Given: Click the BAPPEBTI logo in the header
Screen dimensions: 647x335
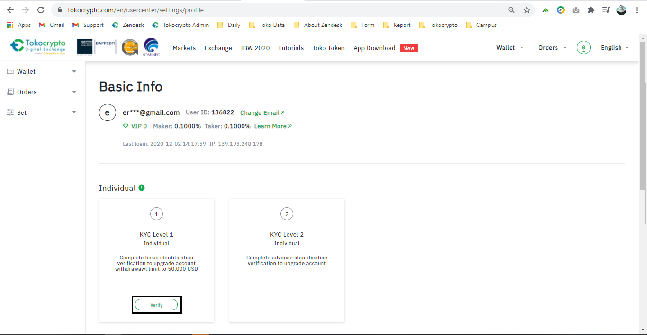Looking at the screenshot, I should (x=96, y=46).
